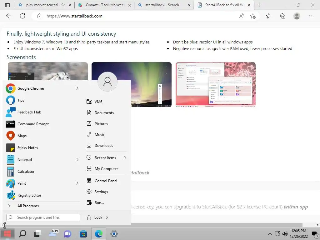This screenshot has height=240, width=320.
Task: Expand Recent Items submenu arrow
Action: click(125, 158)
